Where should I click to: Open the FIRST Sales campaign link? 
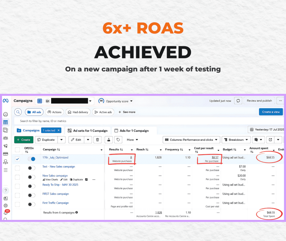56,194
